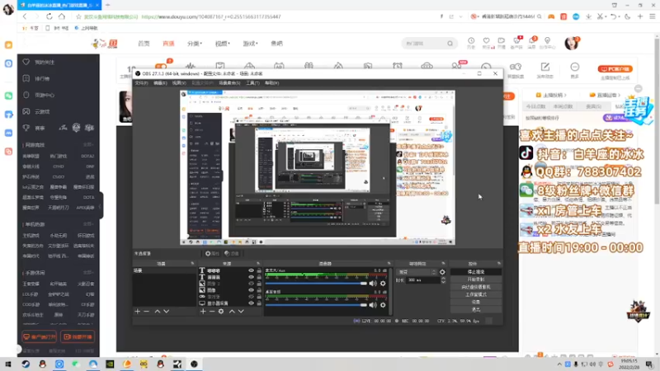Toggle the lock of 显示器采集 source
Screen dimensions: 660x371
[x=259, y=303]
